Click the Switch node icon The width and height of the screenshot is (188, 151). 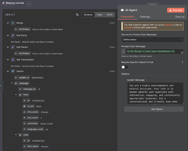point(13,71)
